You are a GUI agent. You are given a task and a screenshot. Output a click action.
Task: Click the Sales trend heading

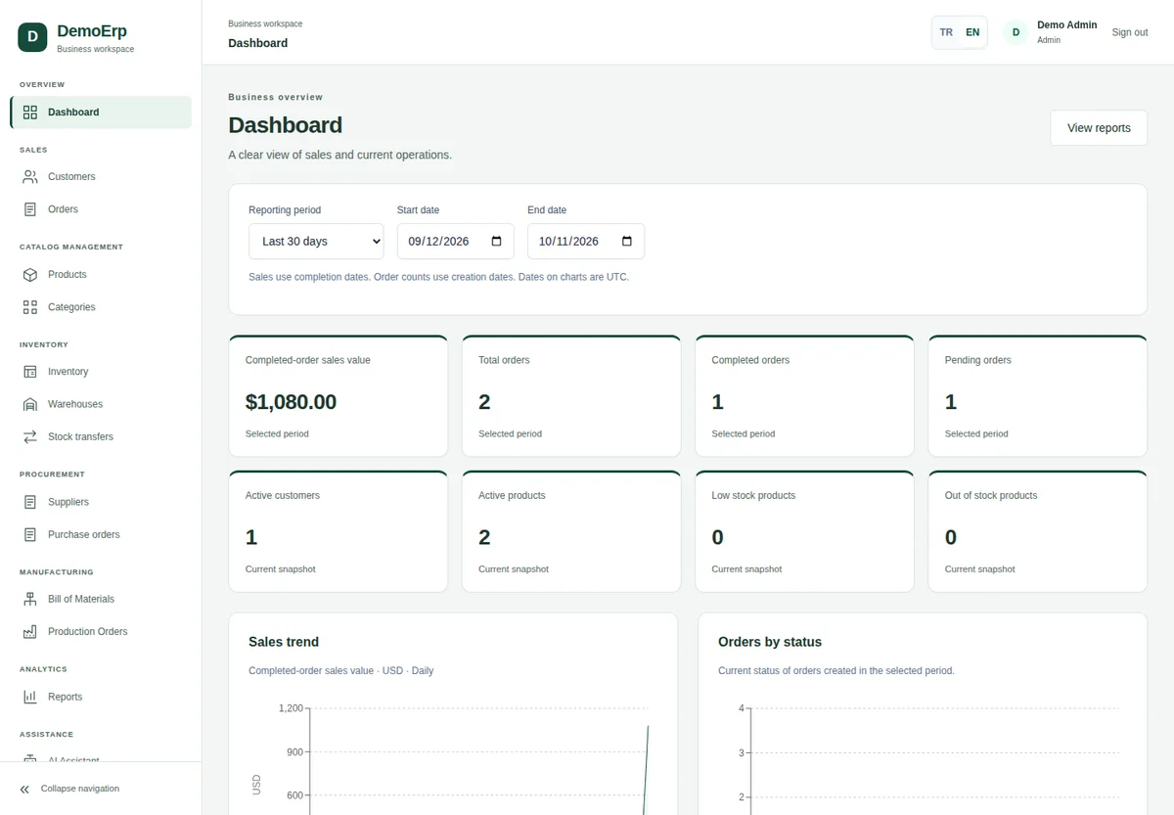coord(284,642)
